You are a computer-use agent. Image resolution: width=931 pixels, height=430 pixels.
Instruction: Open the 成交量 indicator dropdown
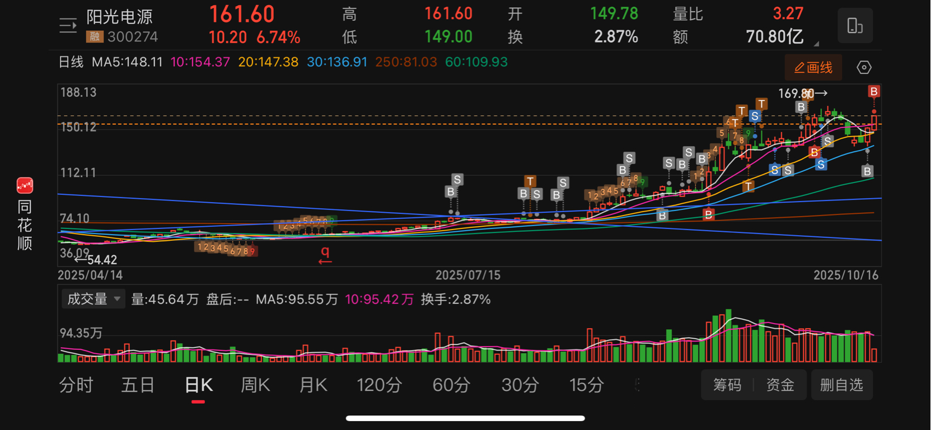coord(93,300)
